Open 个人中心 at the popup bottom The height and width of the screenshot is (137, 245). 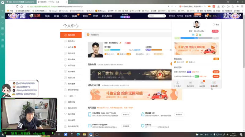(x=178, y=84)
